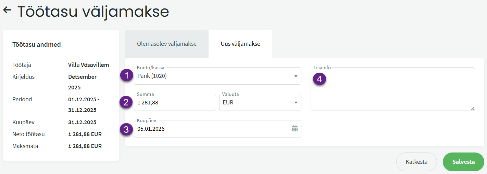
Task: Select the Uus väljamakse tab
Action: [x=240, y=44]
